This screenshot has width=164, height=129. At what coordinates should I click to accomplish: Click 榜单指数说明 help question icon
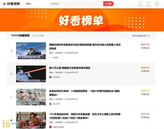point(149,36)
